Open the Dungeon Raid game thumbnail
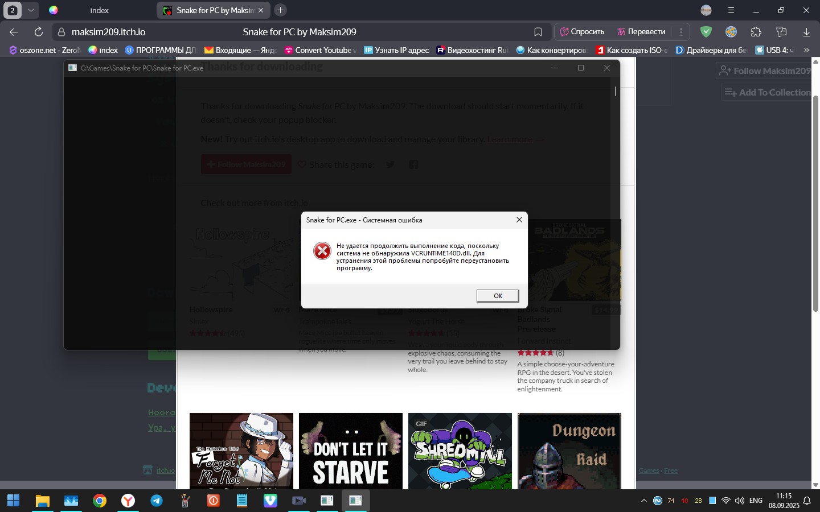The height and width of the screenshot is (512, 820). (x=569, y=451)
